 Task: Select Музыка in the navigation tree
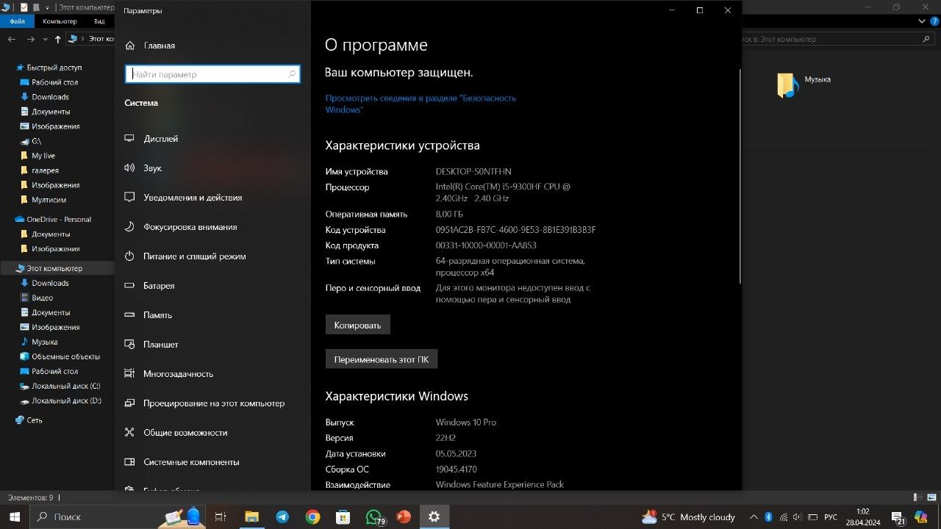39,342
